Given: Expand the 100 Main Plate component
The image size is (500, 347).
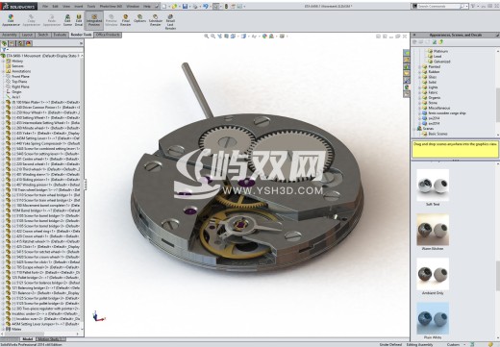Looking at the screenshot, I should pos(3,102).
